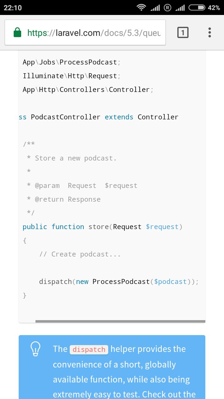This screenshot has width=224, height=399.
Task: Focus the laravel.com URL address bar
Action: point(93,32)
